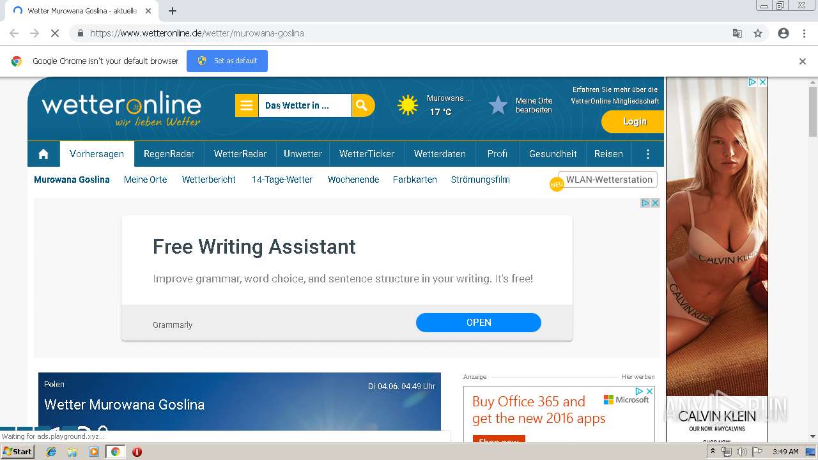
Task: Click the Hier werben link
Action: 638,377
